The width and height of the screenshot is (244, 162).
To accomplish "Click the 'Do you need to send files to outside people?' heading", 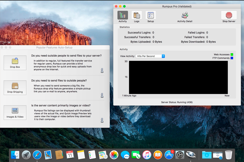I will (x=59, y=80).
